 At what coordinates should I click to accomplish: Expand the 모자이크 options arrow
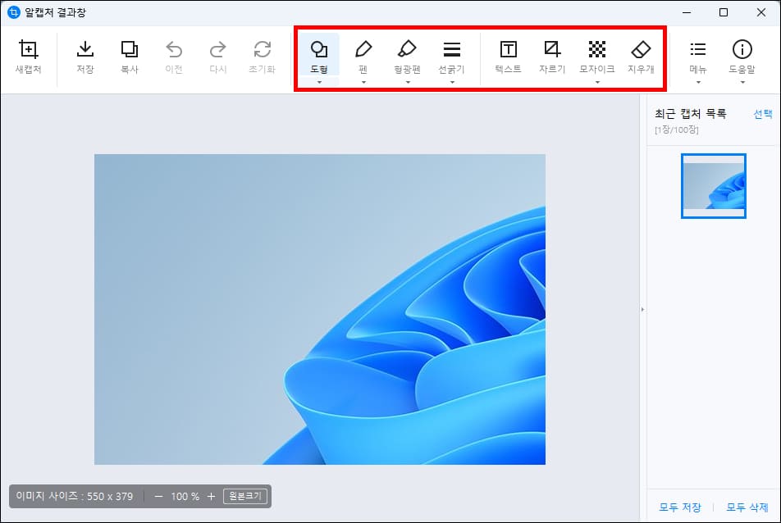tap(597, 83)
